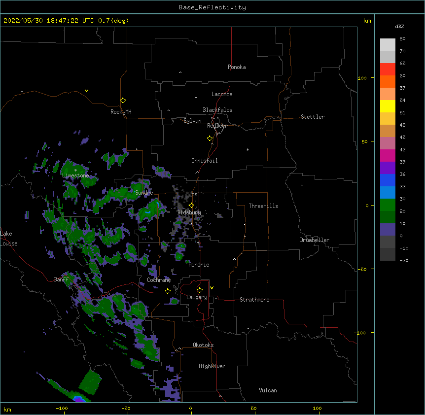
Task: Click the -30 value on the dBZ scale
Action: tap(404, 260)
